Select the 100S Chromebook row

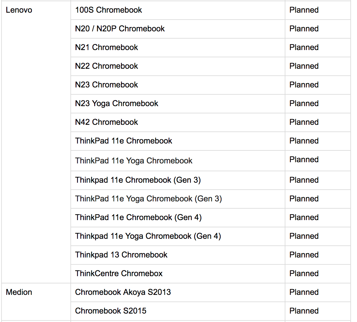[x=108, y=10]
